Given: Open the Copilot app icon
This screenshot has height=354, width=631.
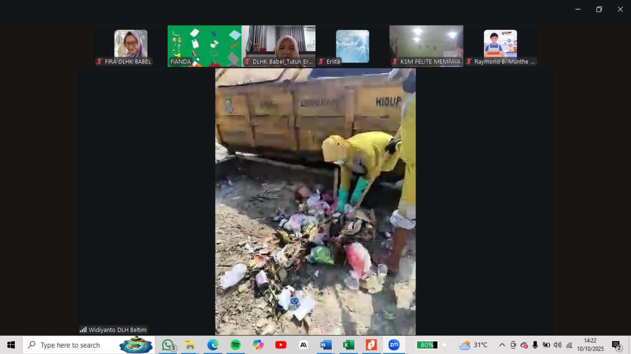Looking at the screenshot, I should point(258,345).
